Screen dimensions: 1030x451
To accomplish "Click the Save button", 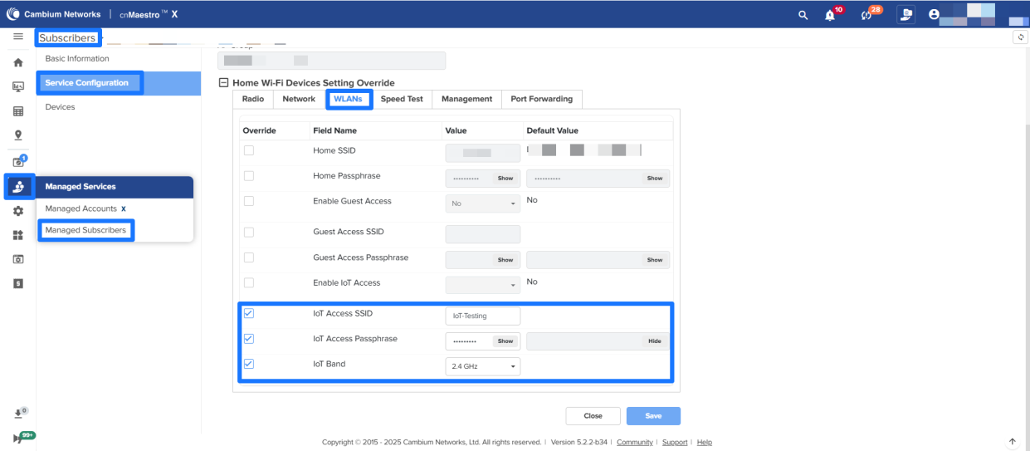I will click(653, 416).
